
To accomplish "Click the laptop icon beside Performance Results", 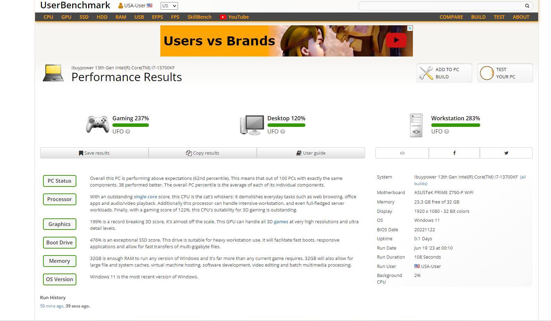I will click(x=53, y=73).
